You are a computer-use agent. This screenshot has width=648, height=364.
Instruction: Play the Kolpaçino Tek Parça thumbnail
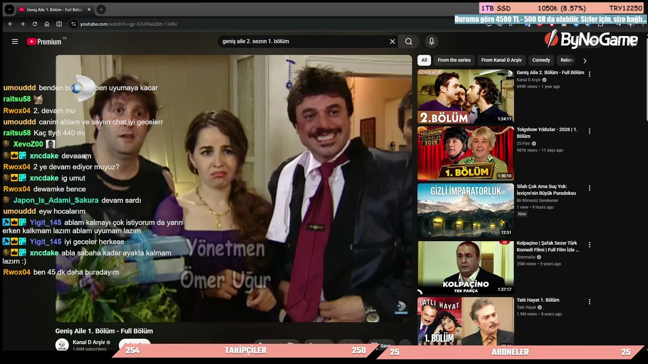pyautogui.click(x=465, y=267)
